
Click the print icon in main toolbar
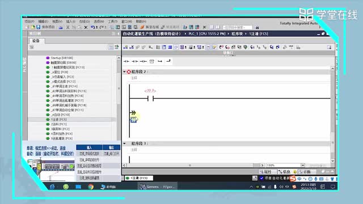pyautogui.click(x=61, y=27)
